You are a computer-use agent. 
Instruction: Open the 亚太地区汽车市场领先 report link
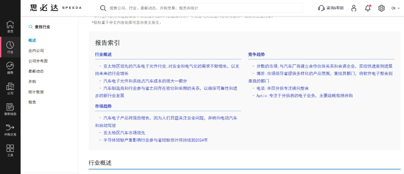click(124, 133)
